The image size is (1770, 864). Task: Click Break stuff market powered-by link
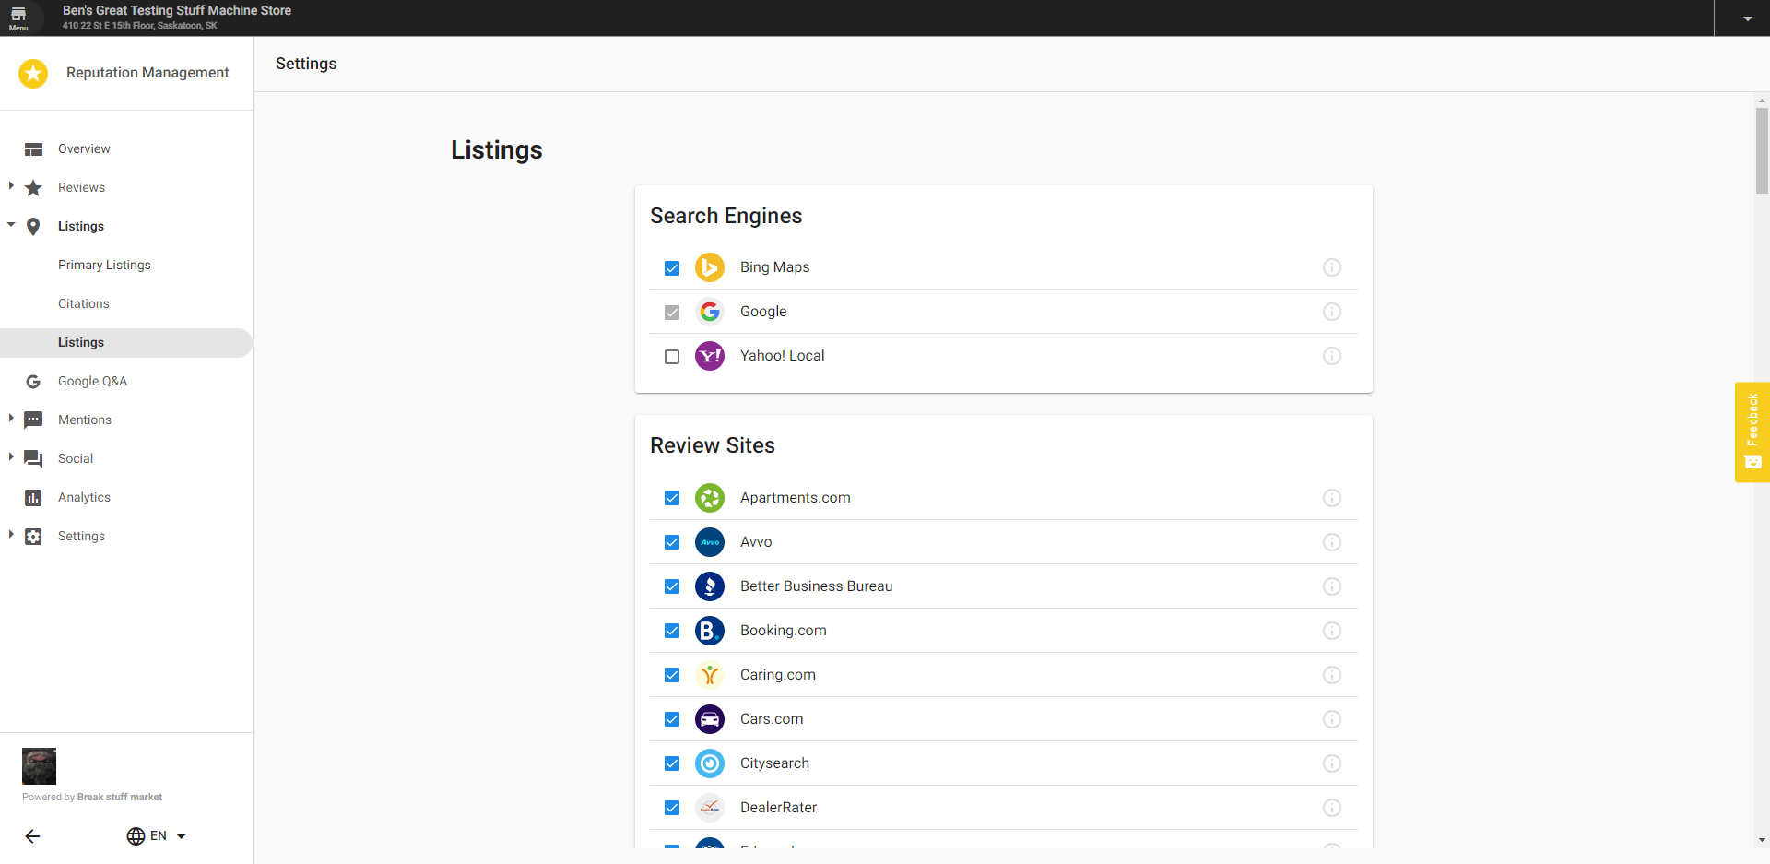pos(120,798)
